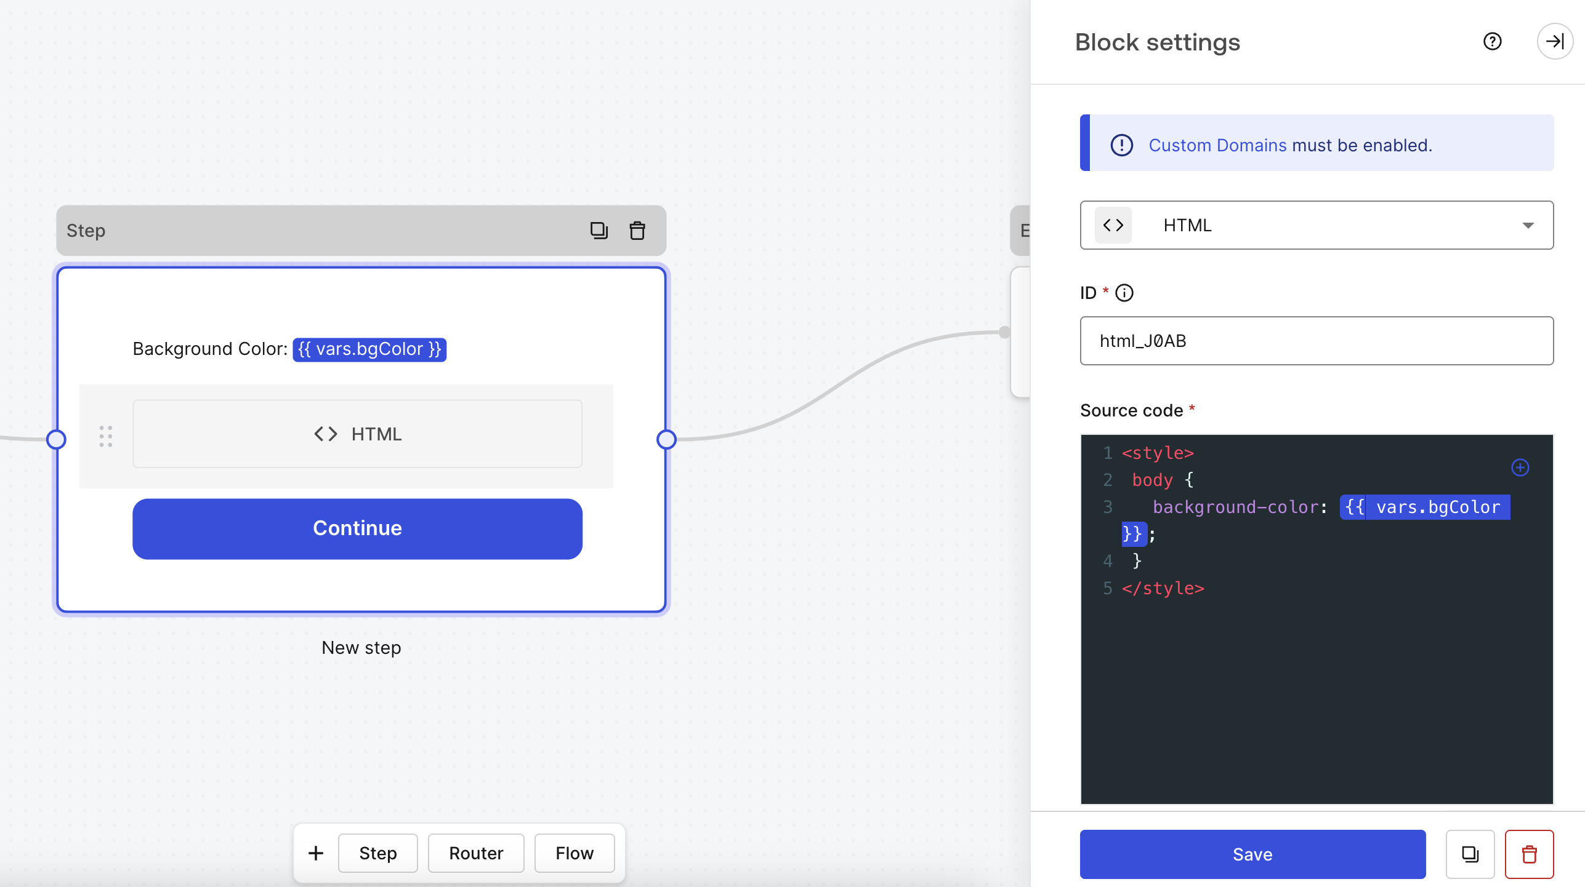This screenshot has height=887, width=1585.
Task: Add a new Step from toolbar
Action: (377, 853)
